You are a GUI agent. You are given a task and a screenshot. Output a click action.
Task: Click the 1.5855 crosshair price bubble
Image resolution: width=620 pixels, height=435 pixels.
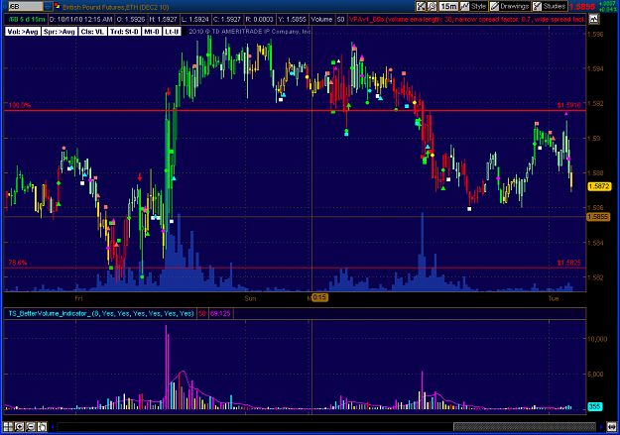(x=598, y=217)
